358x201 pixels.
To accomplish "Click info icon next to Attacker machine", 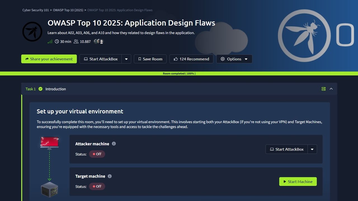I will click(114, 143).
